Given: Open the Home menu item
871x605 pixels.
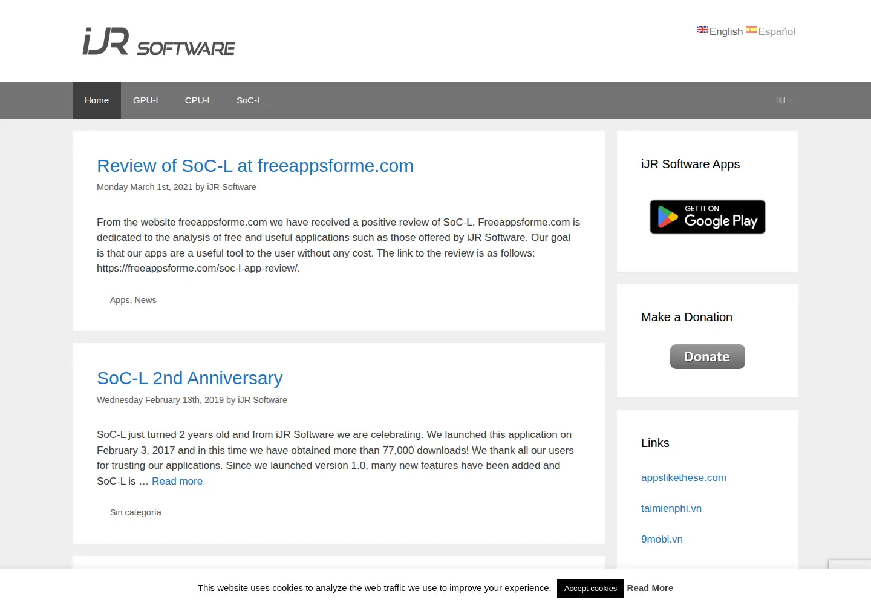Looking at the screenshot, I should pyautogui.click(x=97, y=100).
